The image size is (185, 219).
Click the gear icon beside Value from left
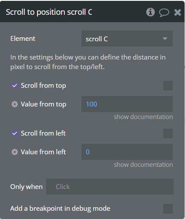click(15, 152)
